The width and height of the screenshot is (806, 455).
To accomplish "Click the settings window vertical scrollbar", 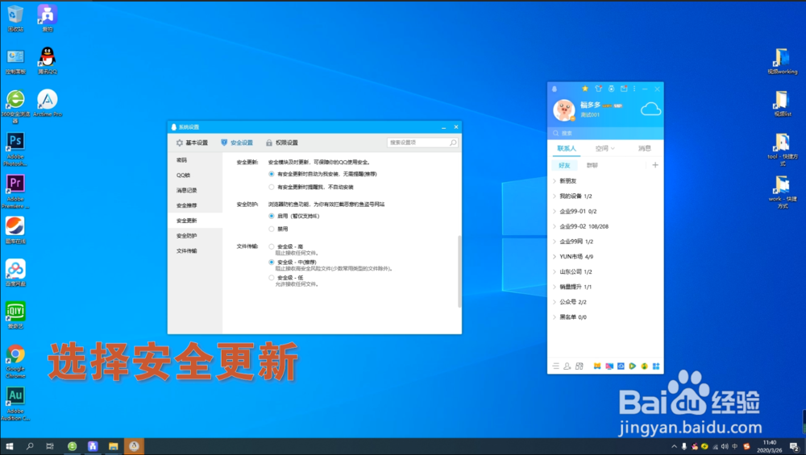I will [x=459, y=271].
